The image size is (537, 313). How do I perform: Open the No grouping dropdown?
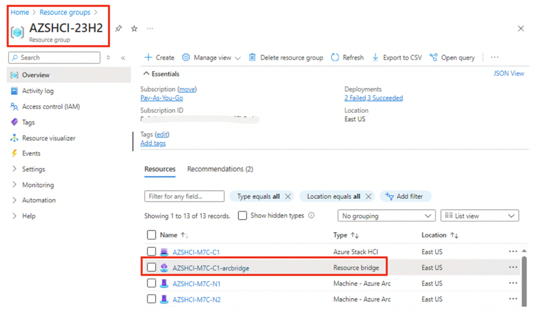point(386,216)
